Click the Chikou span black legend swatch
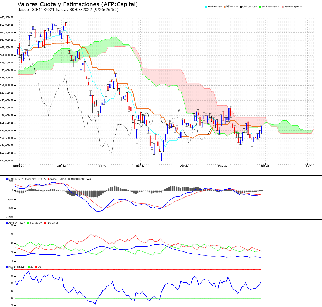Image resolution: width=322 pixels, height=307 pixels. [241, 7]
